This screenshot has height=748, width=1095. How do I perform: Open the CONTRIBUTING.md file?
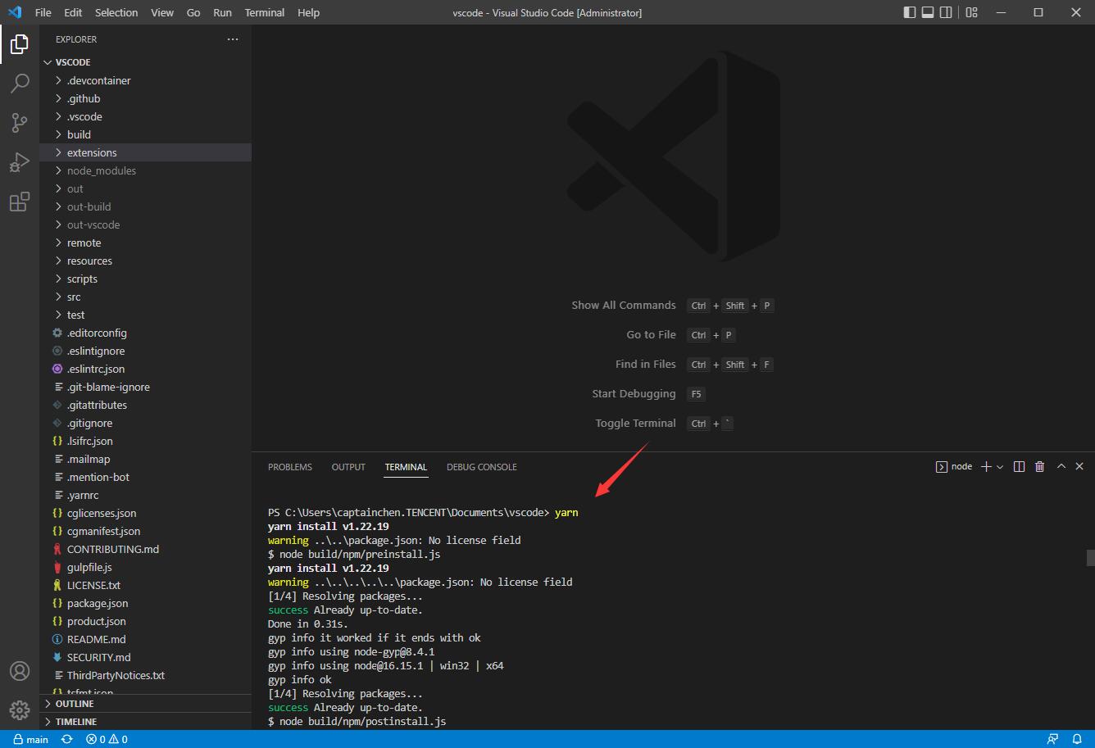click(x=145, y=549)
